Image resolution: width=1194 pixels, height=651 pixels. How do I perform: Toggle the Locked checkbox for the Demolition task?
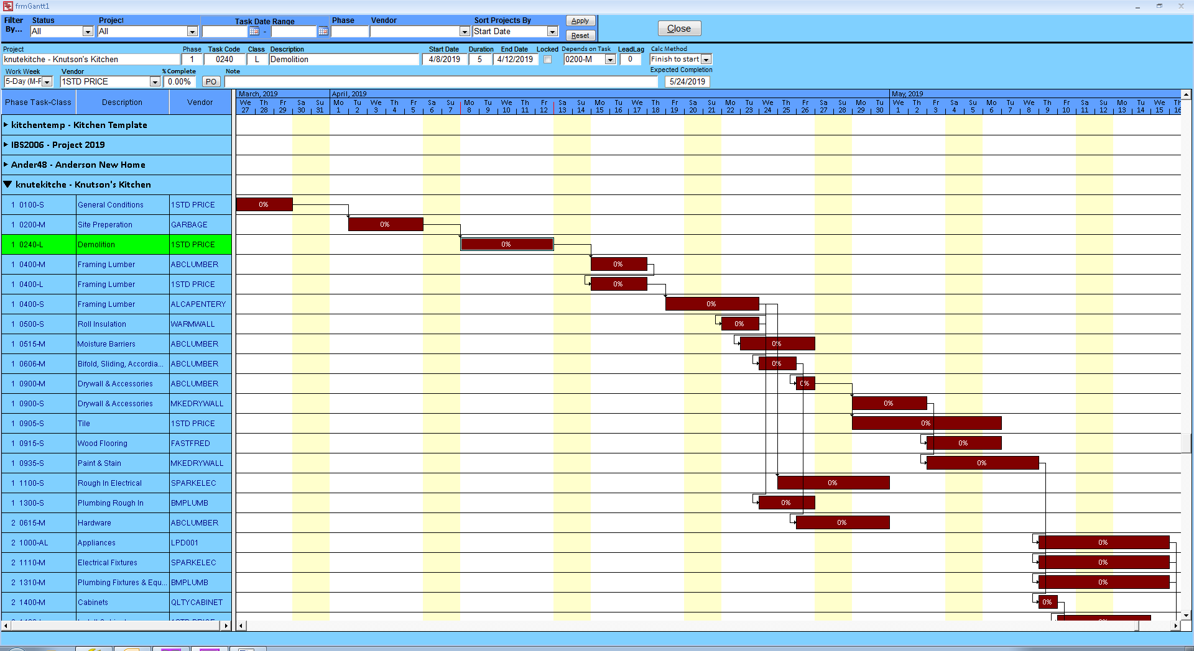point(547,59)
